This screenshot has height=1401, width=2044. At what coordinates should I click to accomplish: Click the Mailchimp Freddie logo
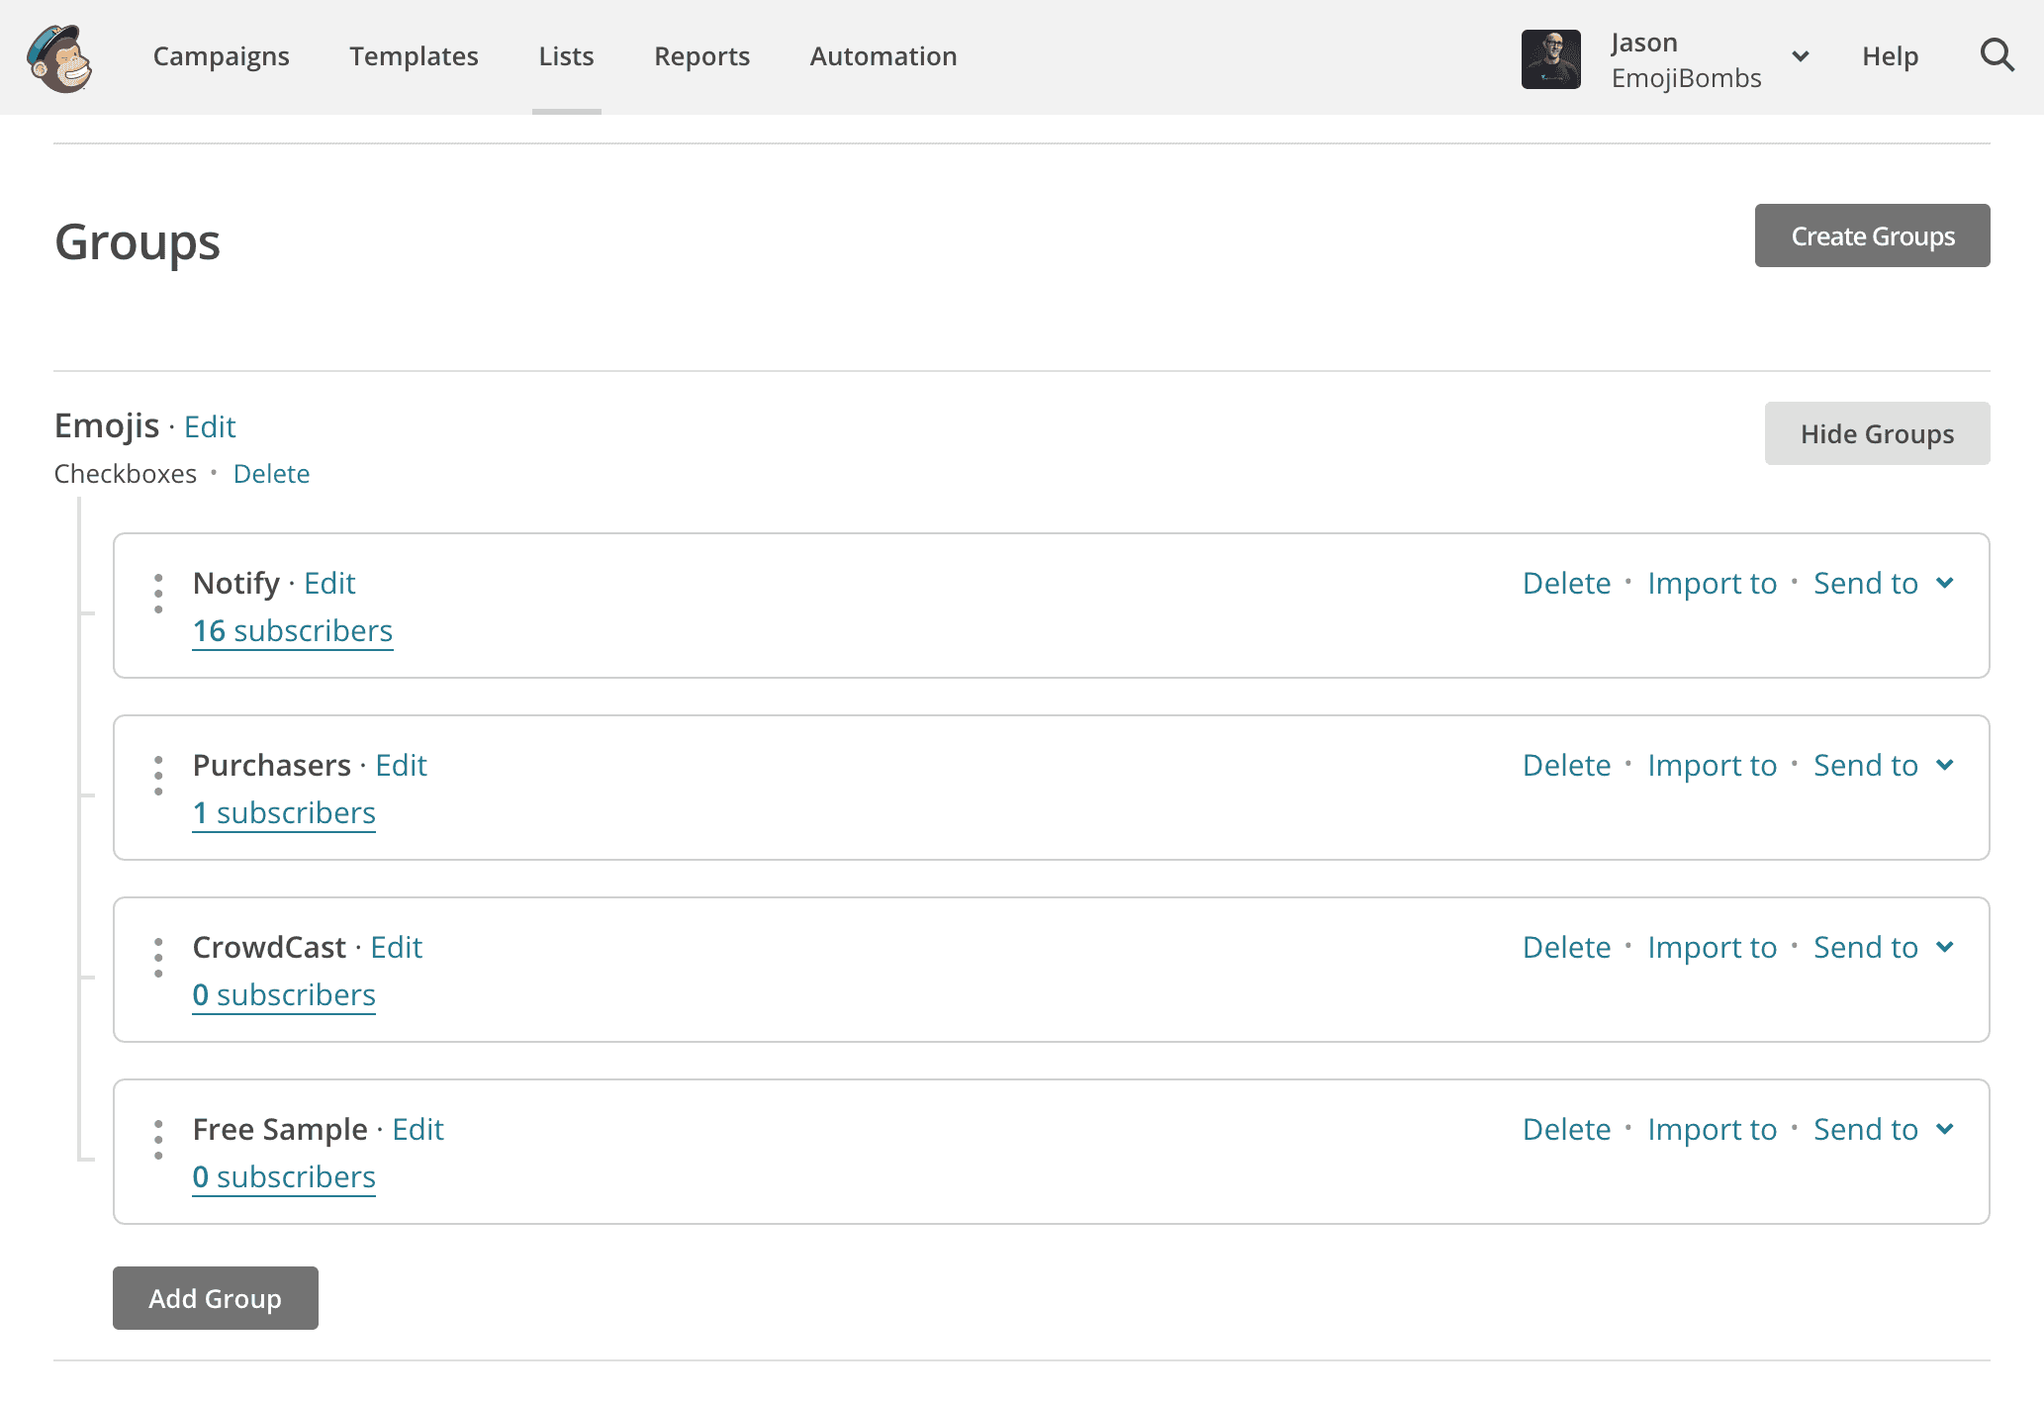pos(59,59)
